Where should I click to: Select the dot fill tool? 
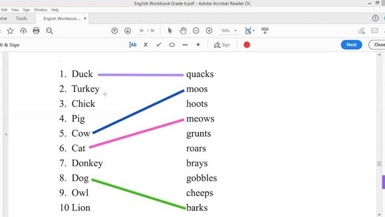click(x=198, y=45)
